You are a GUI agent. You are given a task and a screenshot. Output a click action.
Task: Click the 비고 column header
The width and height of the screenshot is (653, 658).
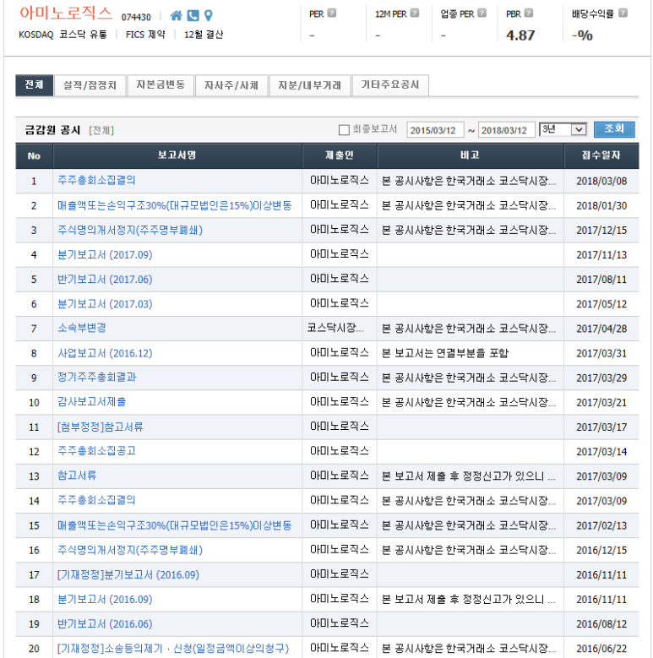pyautogui.click(x=471, y=155)
